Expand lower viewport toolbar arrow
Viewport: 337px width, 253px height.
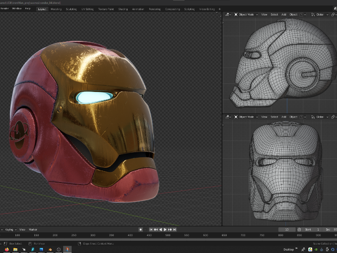(x=223, y=125)
